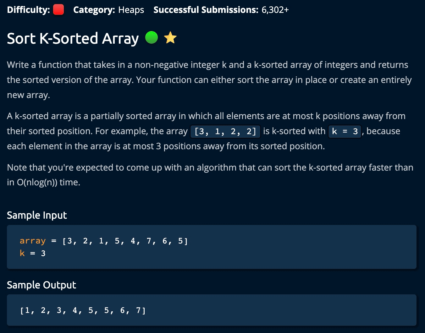
Task: Toggle the yellow favorite star
Action: click(x=170, y=38)
